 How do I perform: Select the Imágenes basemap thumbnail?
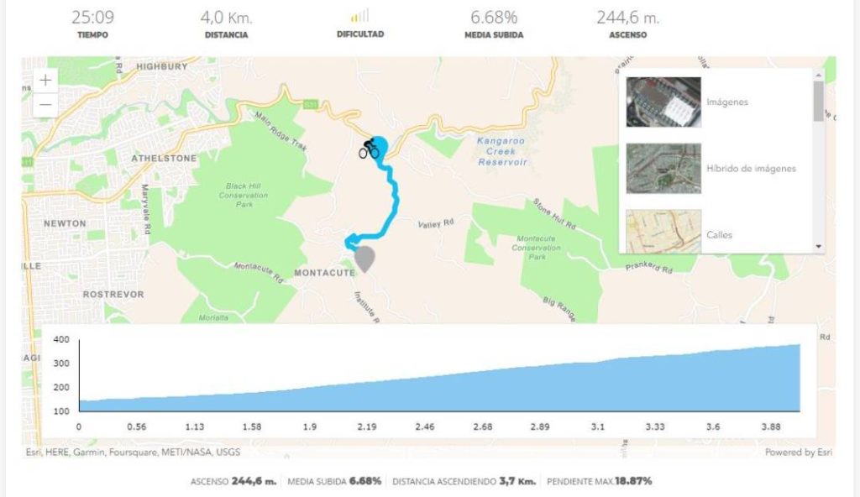pos(663,102)
